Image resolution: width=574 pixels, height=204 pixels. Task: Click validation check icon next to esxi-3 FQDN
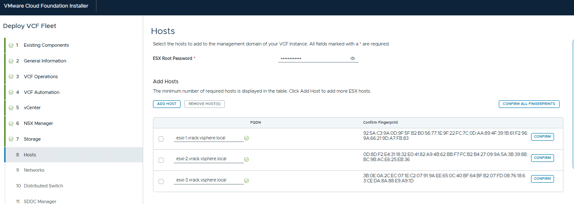click(246, 181)
